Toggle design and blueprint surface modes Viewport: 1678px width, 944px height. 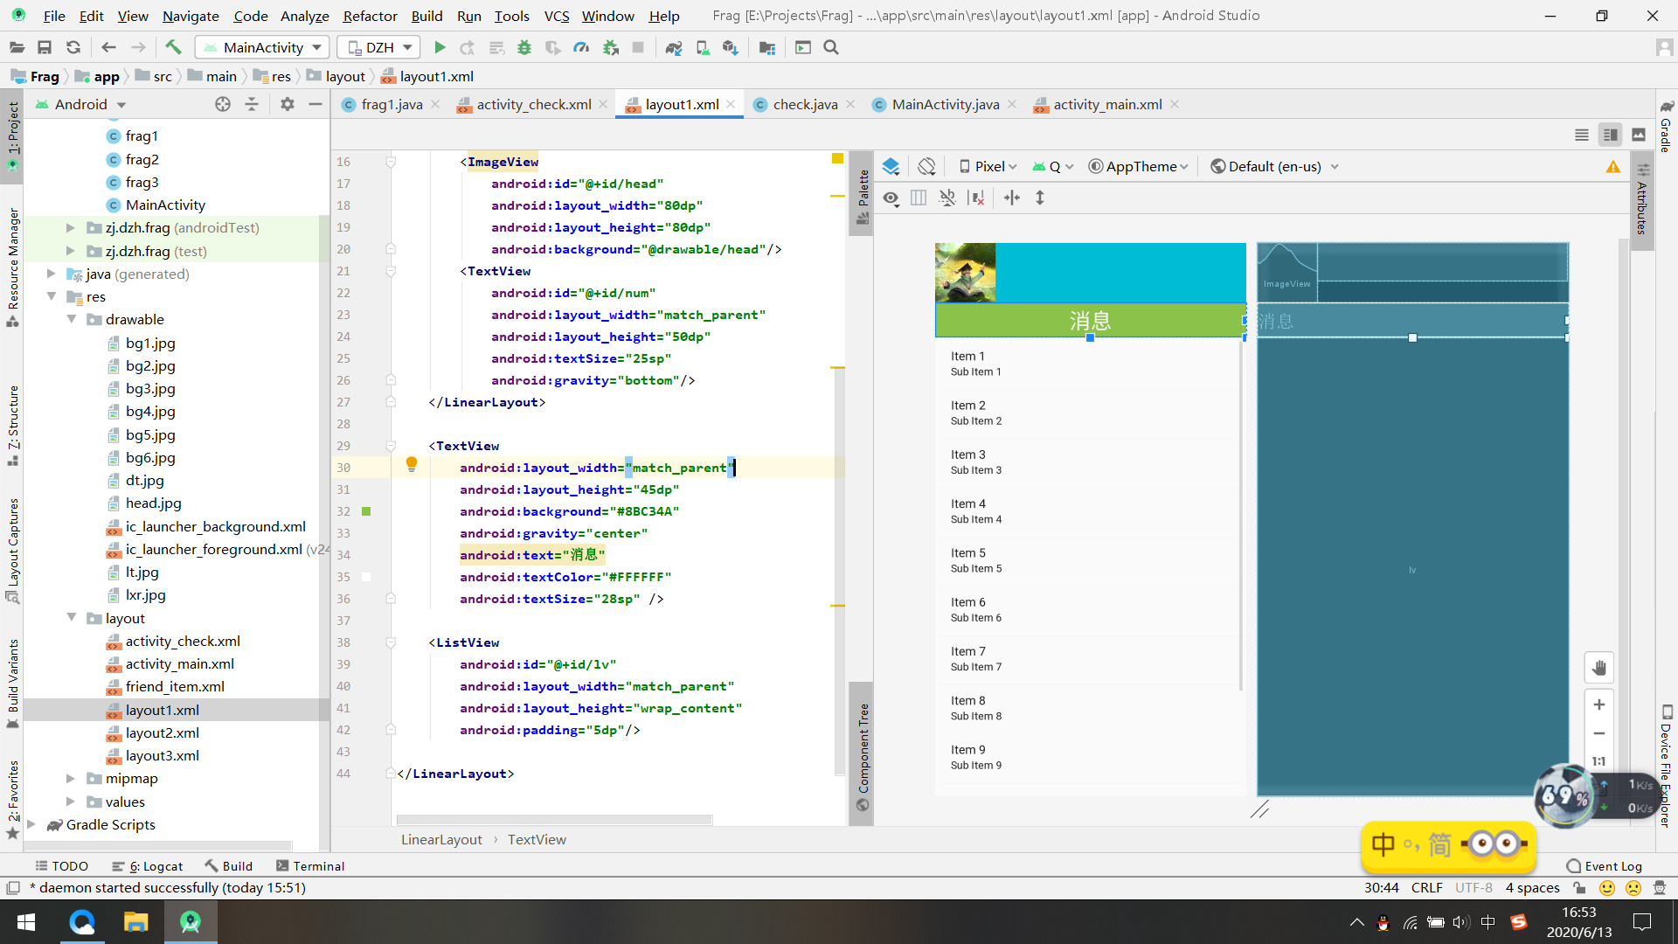pos(891,165)
